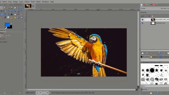Select the Blur/Sharpen droplet tool
Screen dimensions: 169x95
pos(22,18)
